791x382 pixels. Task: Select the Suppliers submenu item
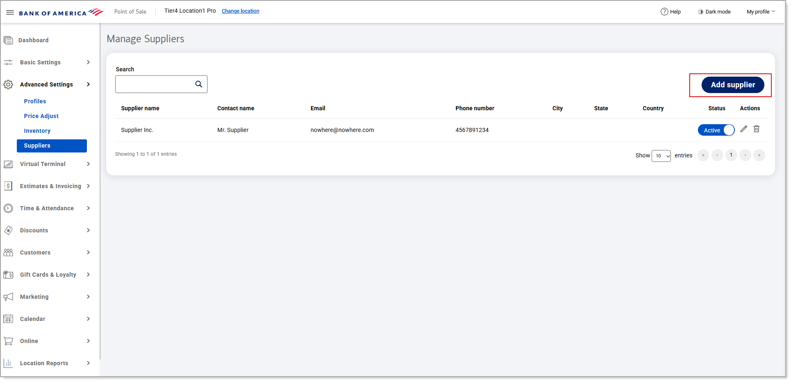click(x=52, y=146)
